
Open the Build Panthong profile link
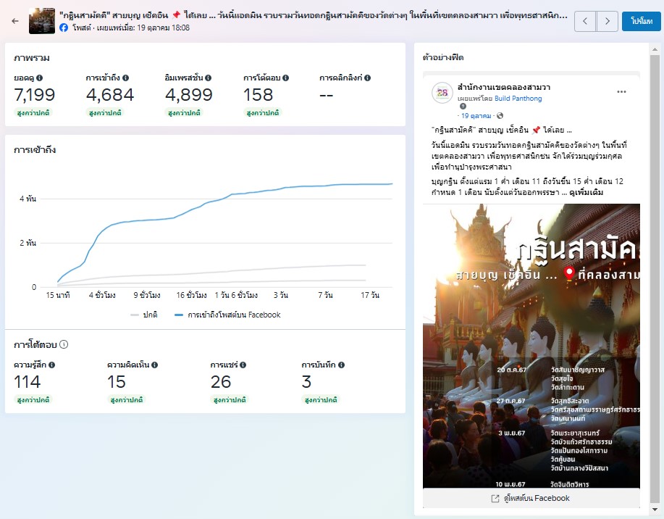pos(518,99)
